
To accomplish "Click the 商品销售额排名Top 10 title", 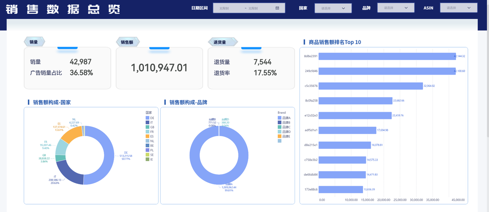I will coord(335,42).
